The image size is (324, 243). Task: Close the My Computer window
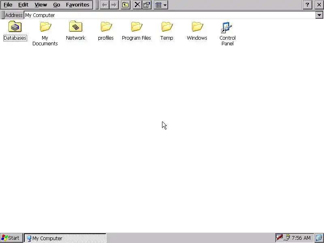click(319, 5)
